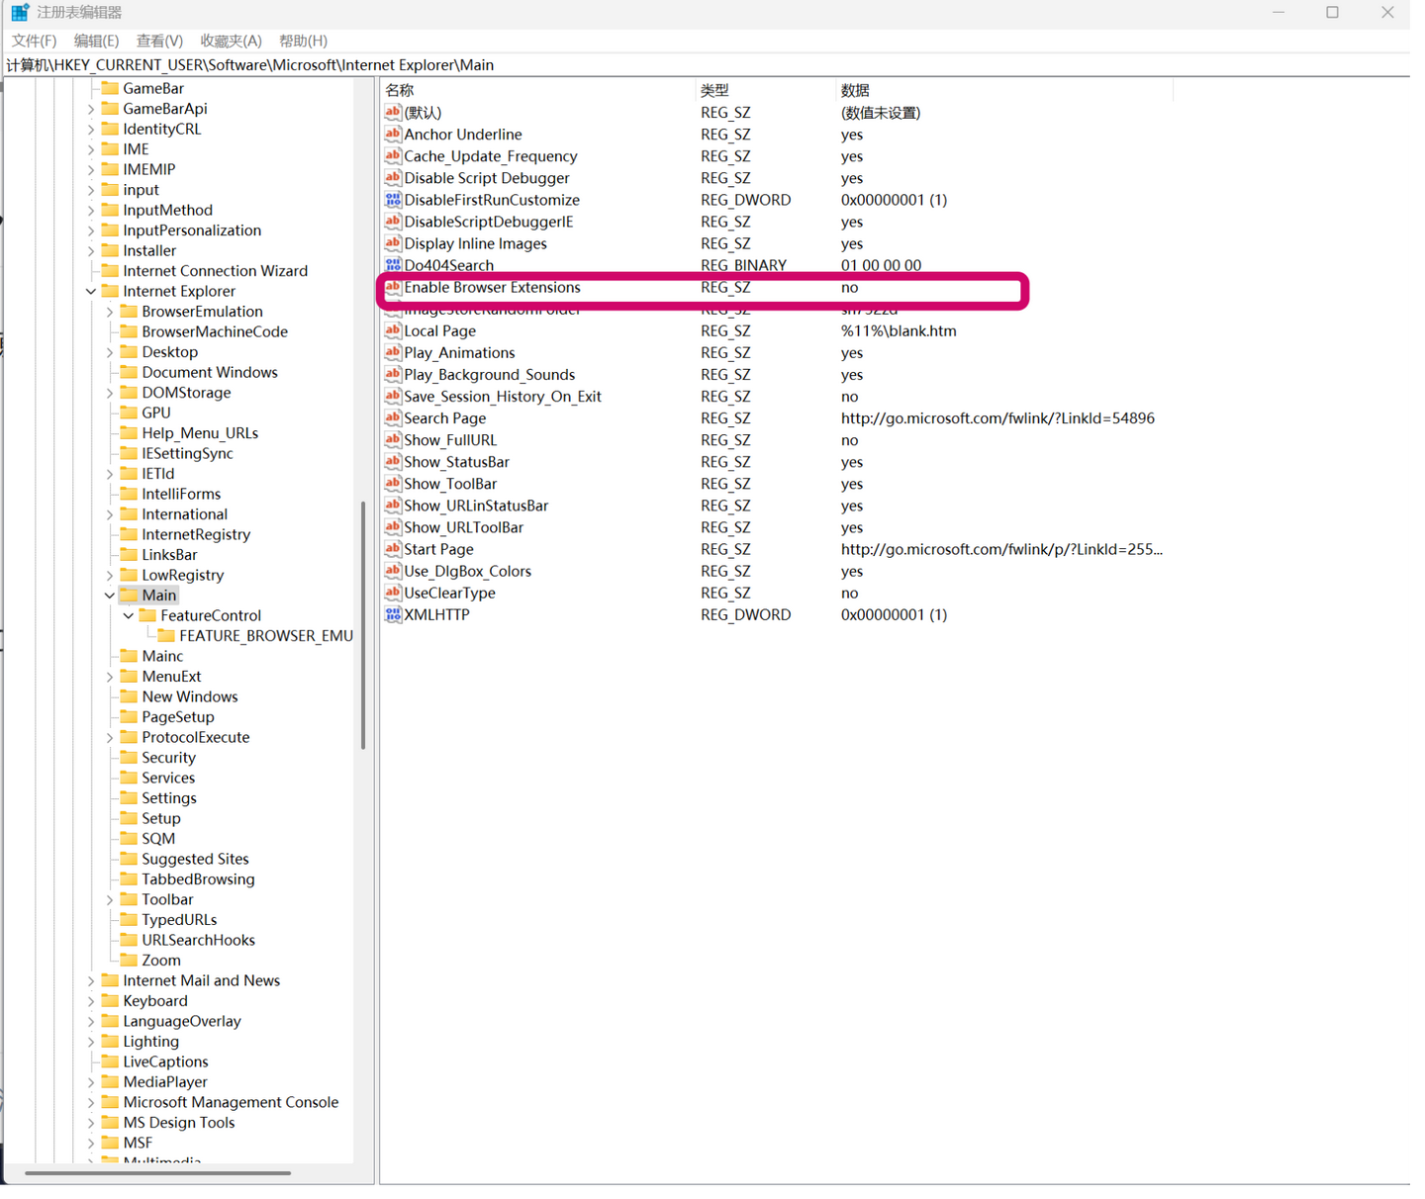Open the 查看(V) menu
Viewport: 1425px width, 1199px height.
pos(159,41)
